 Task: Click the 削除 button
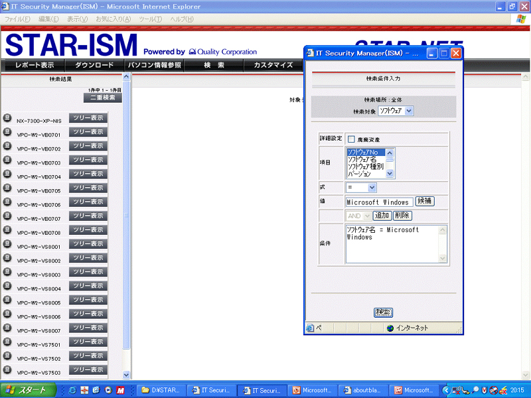pos(402,216)
